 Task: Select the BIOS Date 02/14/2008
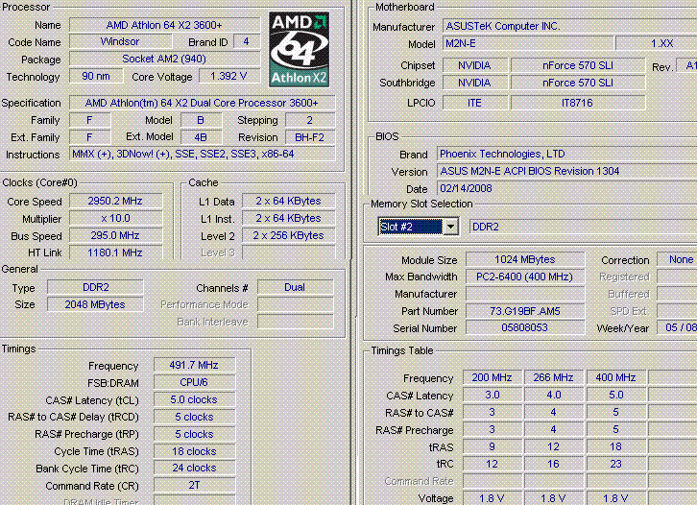(x=567, y=188)
